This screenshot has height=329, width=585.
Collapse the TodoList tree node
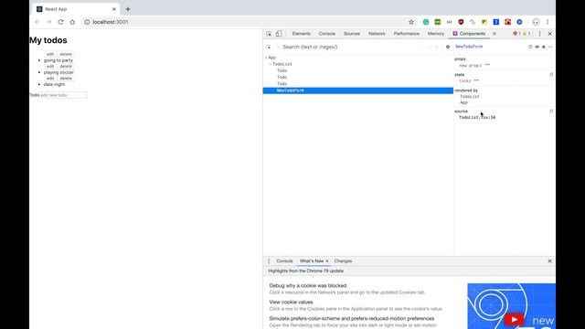coord(271,64)
